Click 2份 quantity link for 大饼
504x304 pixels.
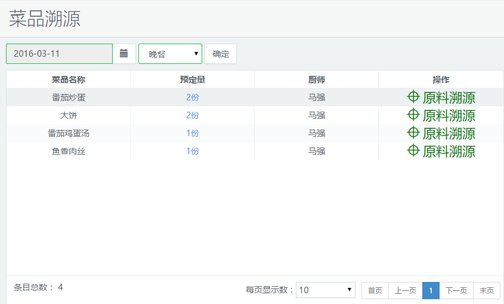pos(192,115)
